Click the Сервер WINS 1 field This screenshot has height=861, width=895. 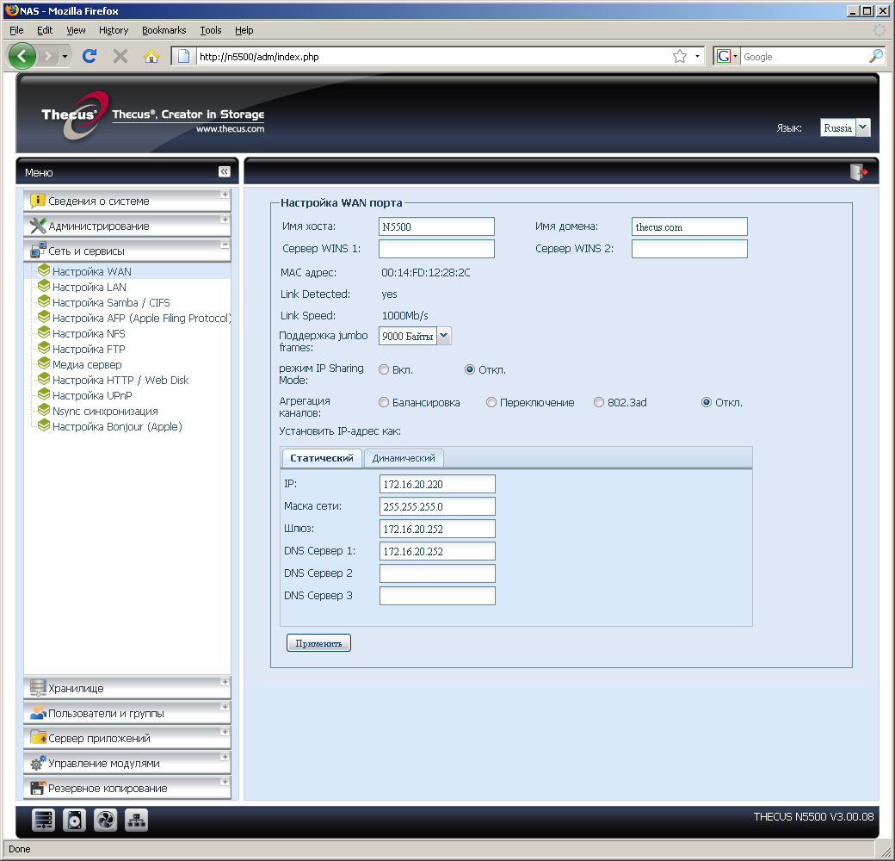coord(436,249)
